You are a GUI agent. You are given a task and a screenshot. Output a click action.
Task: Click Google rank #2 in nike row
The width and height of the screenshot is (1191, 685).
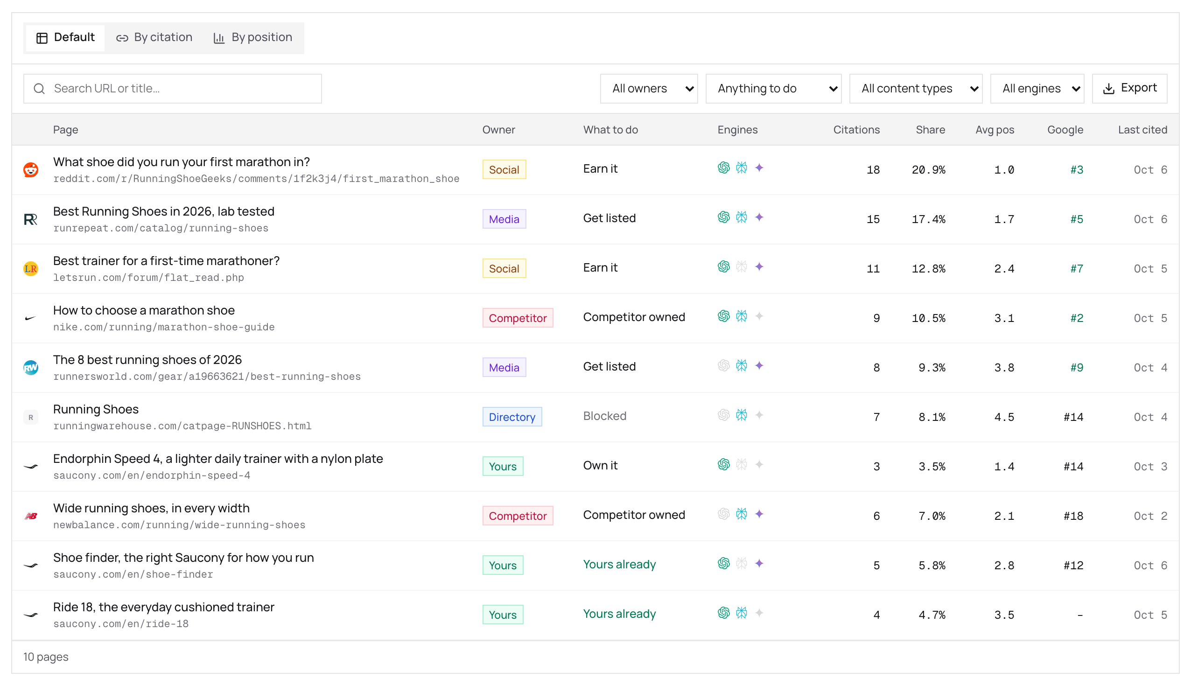[1076, 319]
